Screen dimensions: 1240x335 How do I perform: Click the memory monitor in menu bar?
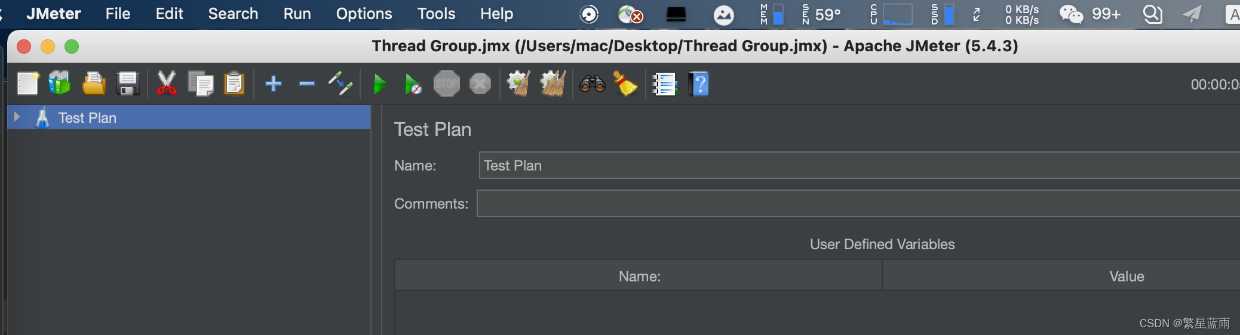[x=772, y=14]
